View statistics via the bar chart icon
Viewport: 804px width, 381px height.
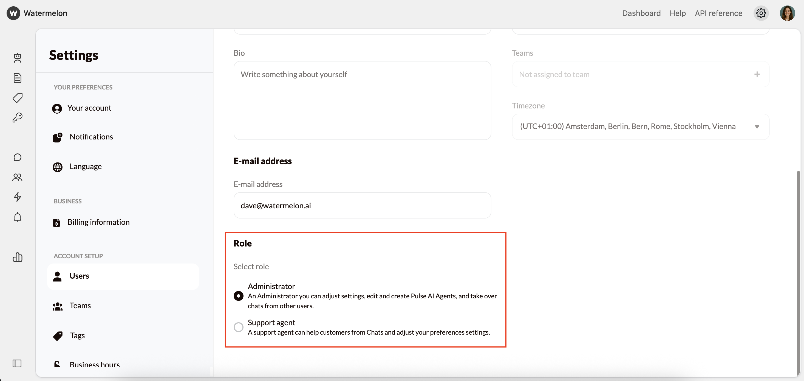(18, 257)
